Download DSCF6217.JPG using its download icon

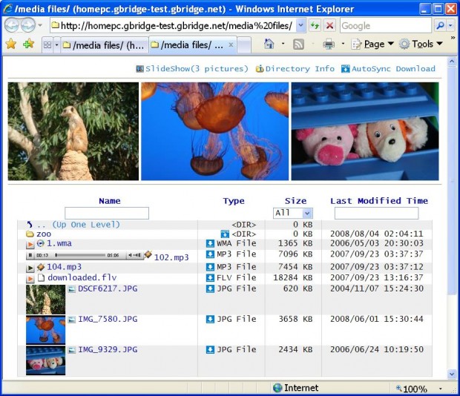point(210,288)
